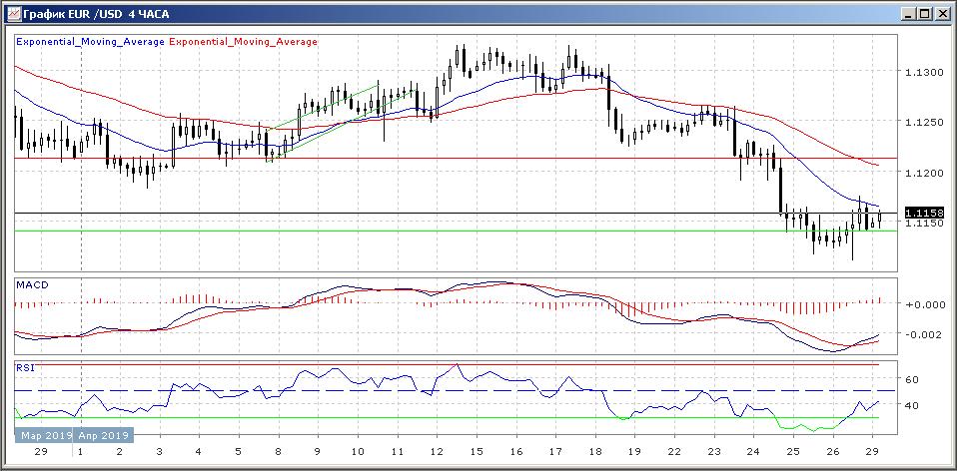Click date 8 on time axis

[x=279, y=452]
